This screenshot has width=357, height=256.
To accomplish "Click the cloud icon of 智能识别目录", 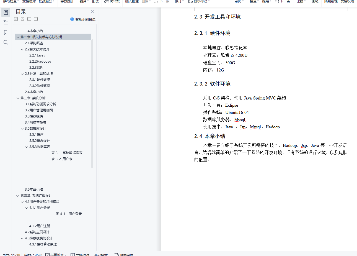I will 72,19.
